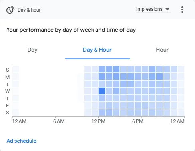Open the three-dot more options menu
The width and height of the screenshot is (195, 151).
(x=182, y=10)
